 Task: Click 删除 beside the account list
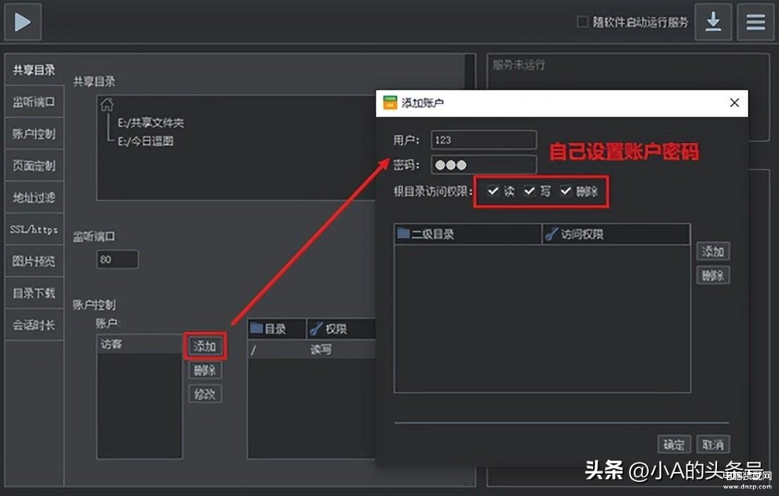205,371
